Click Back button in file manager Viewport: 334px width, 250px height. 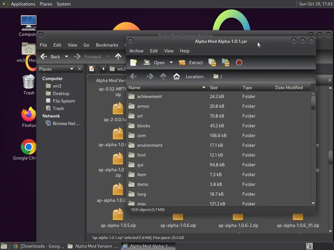point(51,57)
